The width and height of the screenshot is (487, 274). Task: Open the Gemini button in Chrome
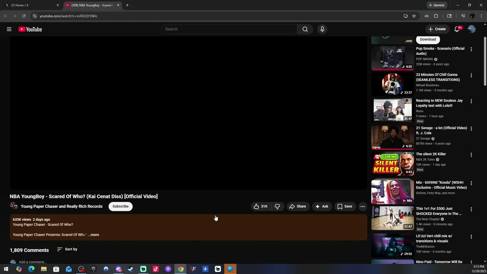(x=437, y=5)
